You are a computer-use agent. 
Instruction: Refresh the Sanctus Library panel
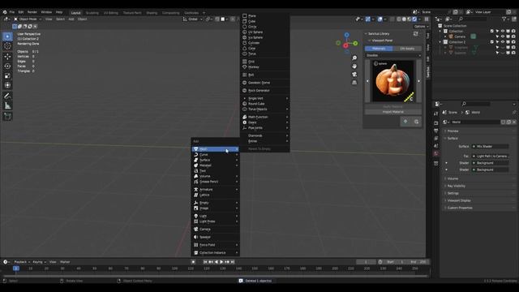(416, 34)
